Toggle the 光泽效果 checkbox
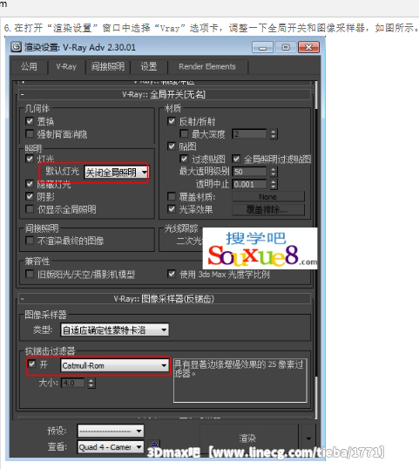419x469 pixels. (x=172, y=209)
